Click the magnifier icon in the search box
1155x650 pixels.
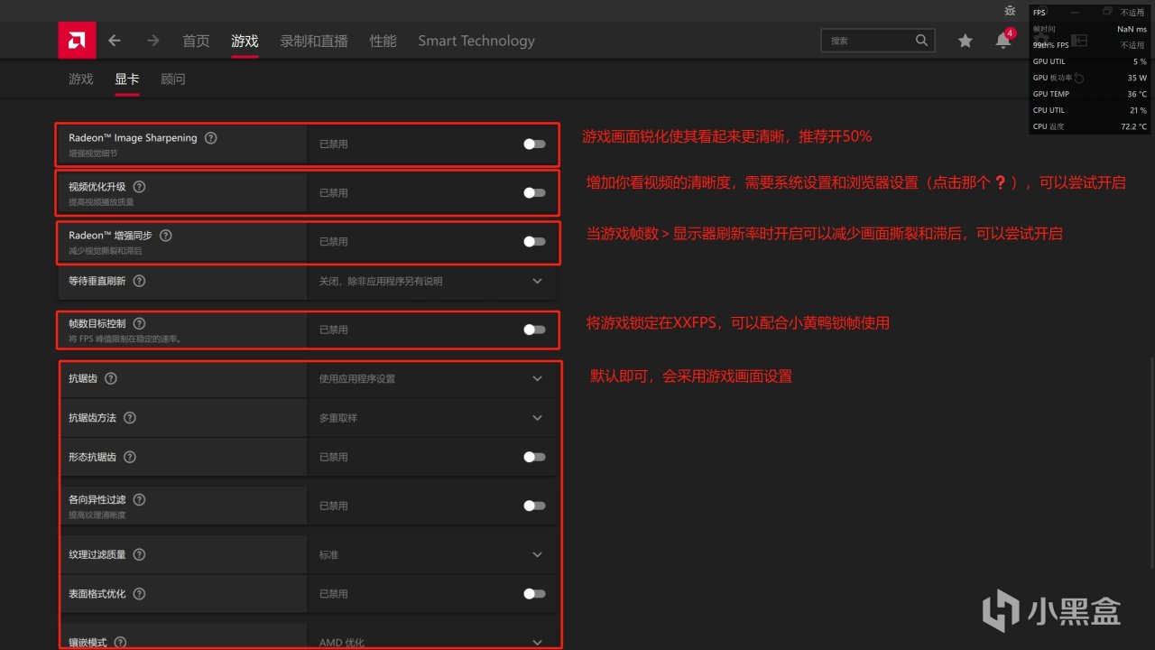point(921,41)
